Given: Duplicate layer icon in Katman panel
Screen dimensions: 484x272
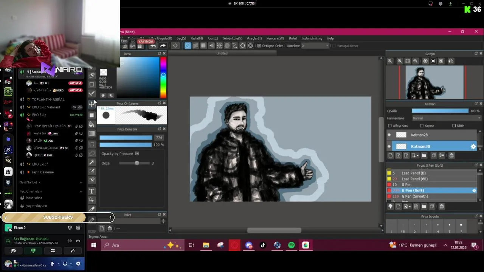Looking at the screenshot, I should coord(434,155).
